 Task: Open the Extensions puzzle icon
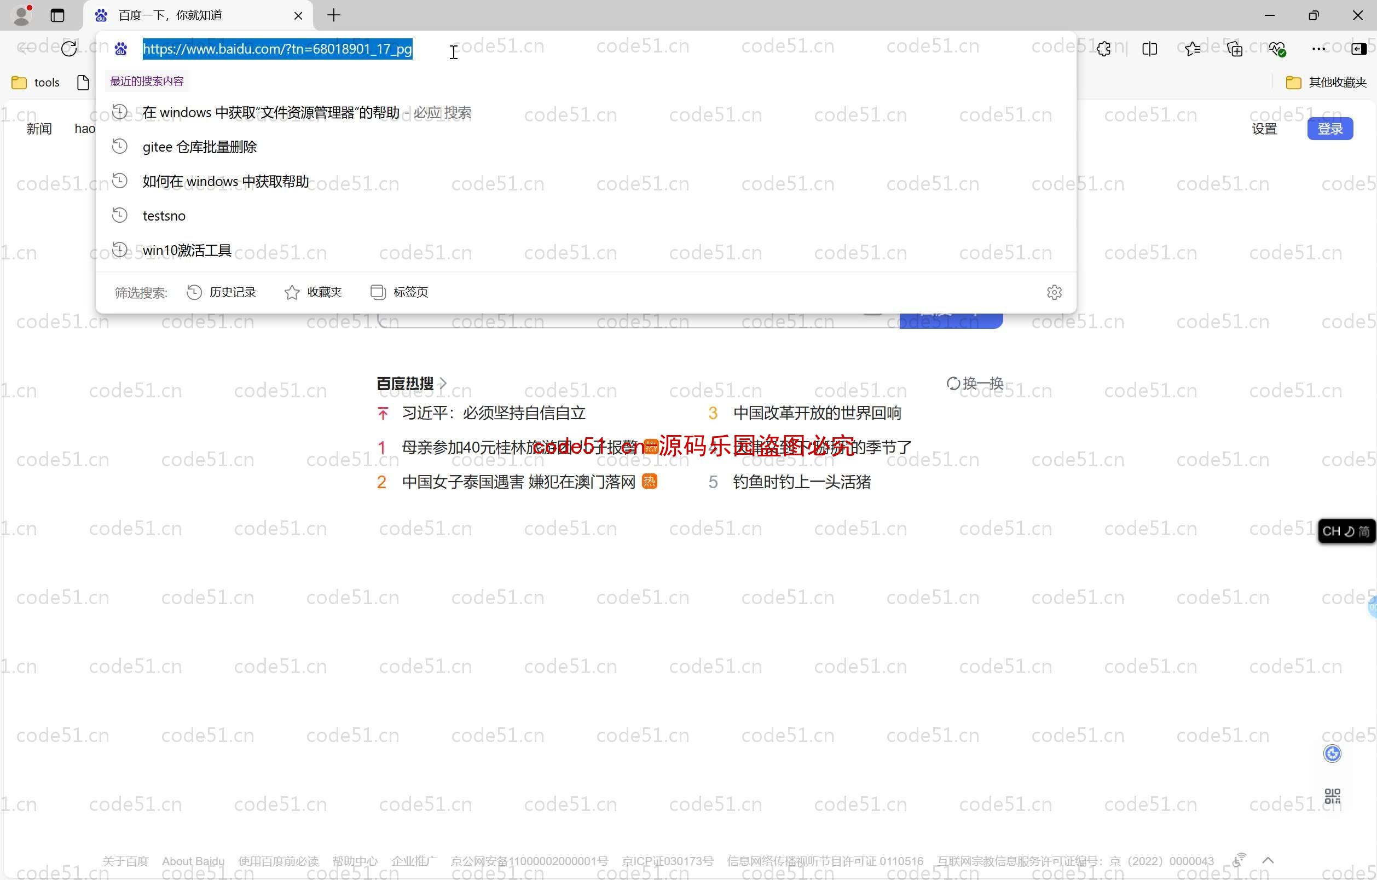coord(1104,49)
